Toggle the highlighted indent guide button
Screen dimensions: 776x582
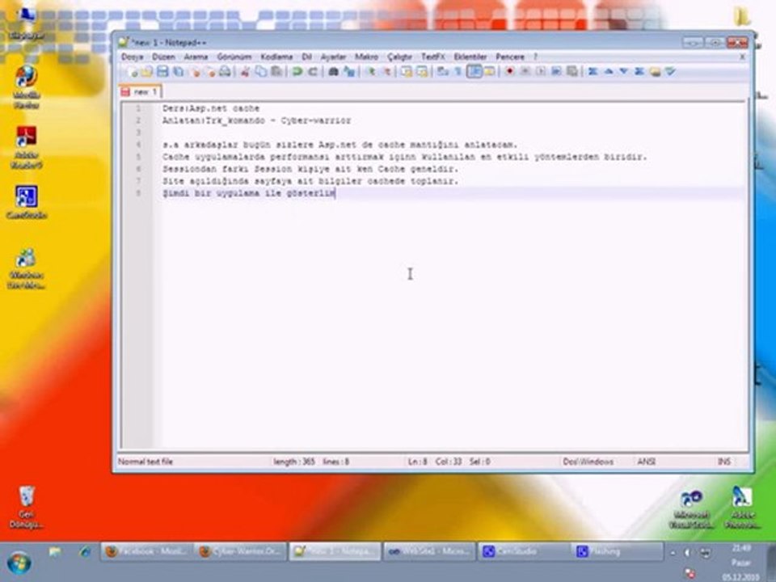click(x=474, y=72)
